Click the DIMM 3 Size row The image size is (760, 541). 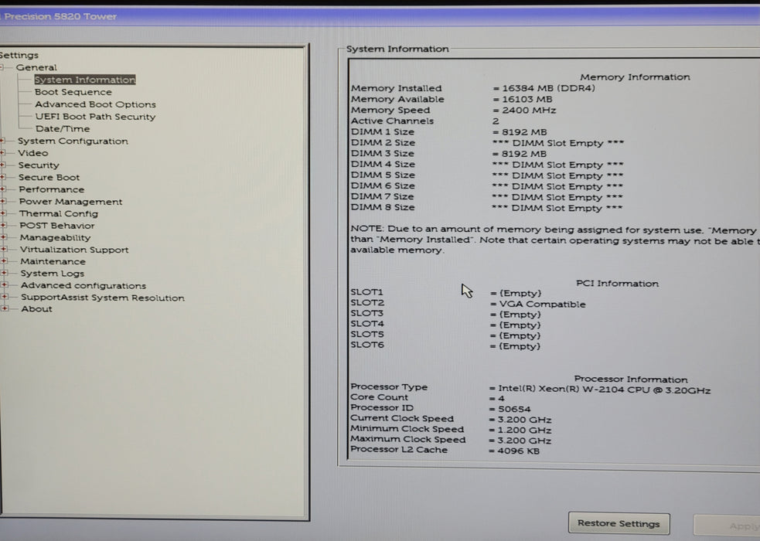click(x=449, y=154)
